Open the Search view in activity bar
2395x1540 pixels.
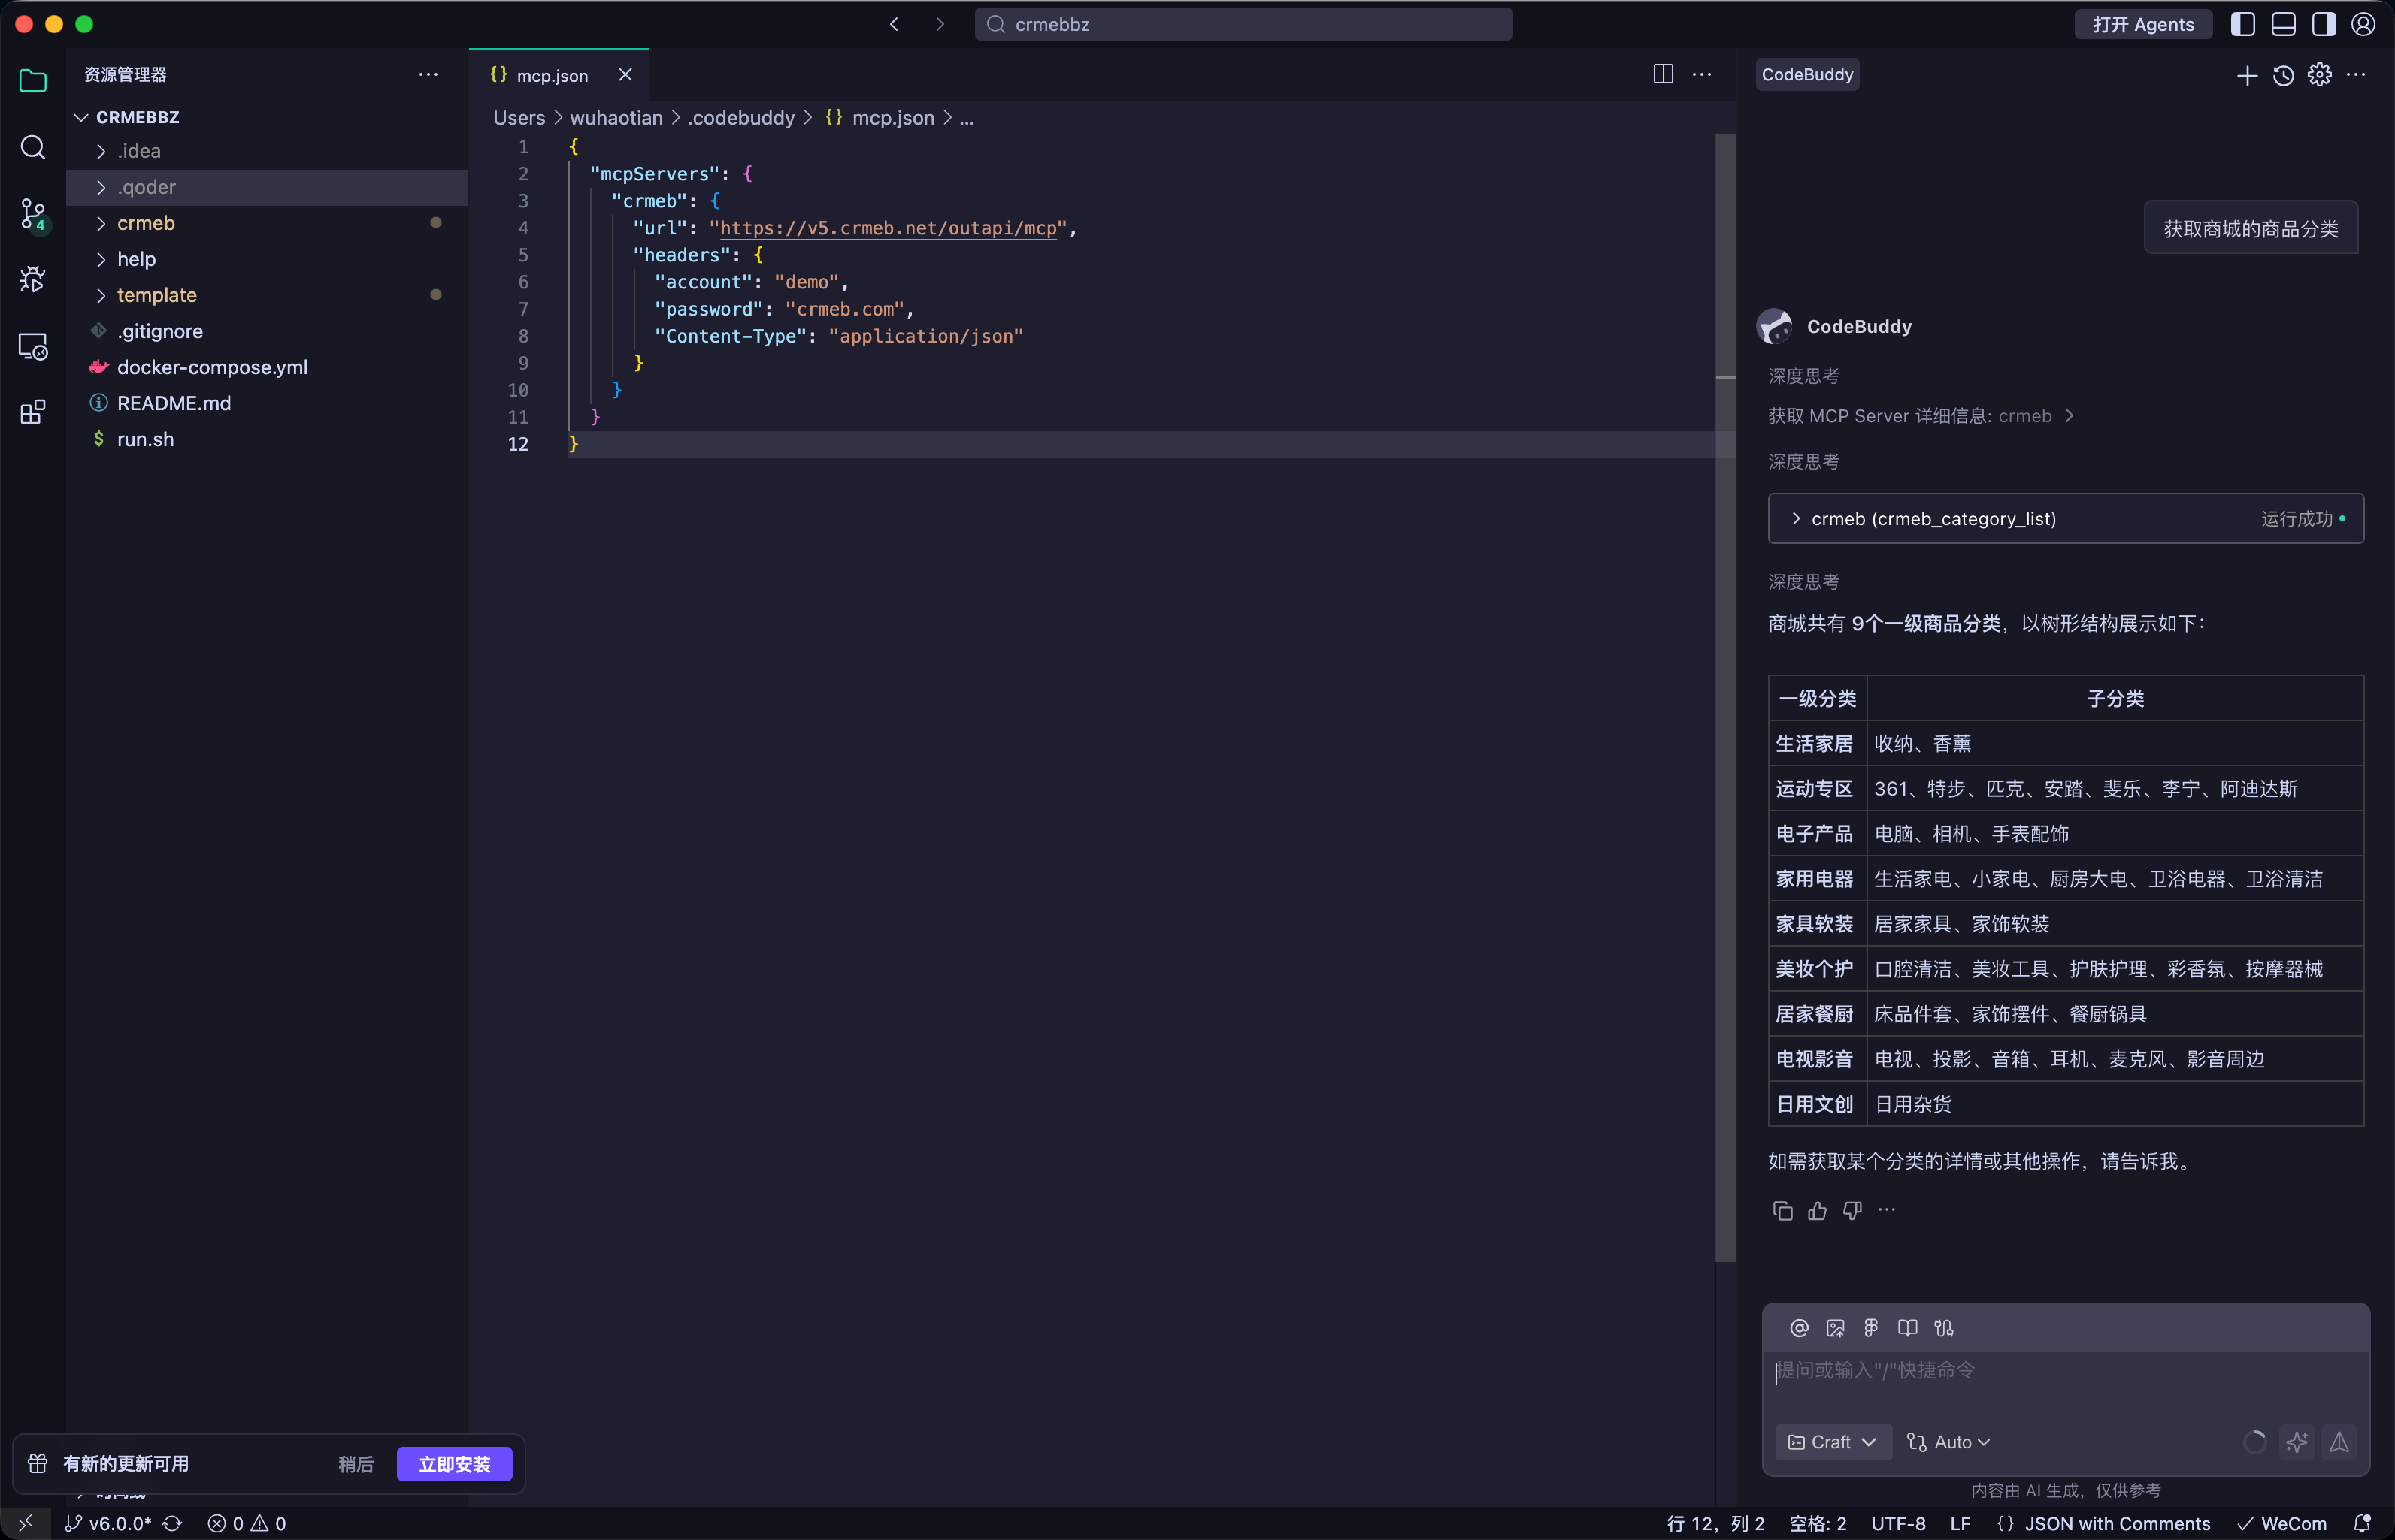click(x=32, y=148)
